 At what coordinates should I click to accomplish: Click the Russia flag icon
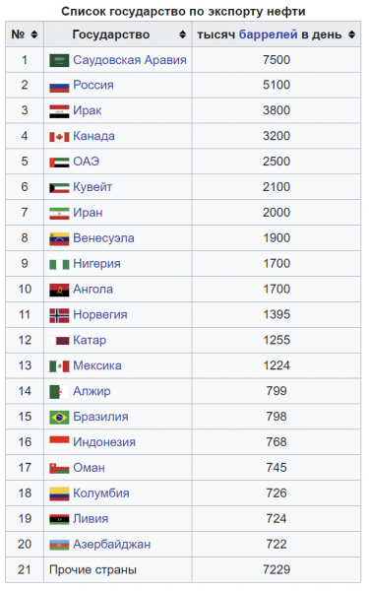pyautogui.click(x=59, y=86)
